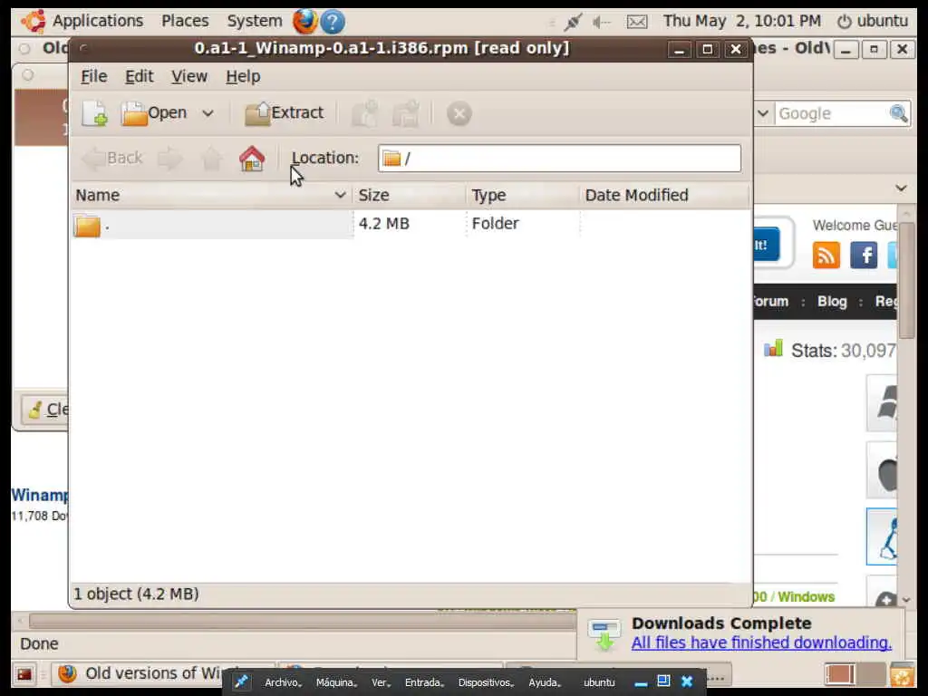Open the Facebook icon on webpage

864,256
